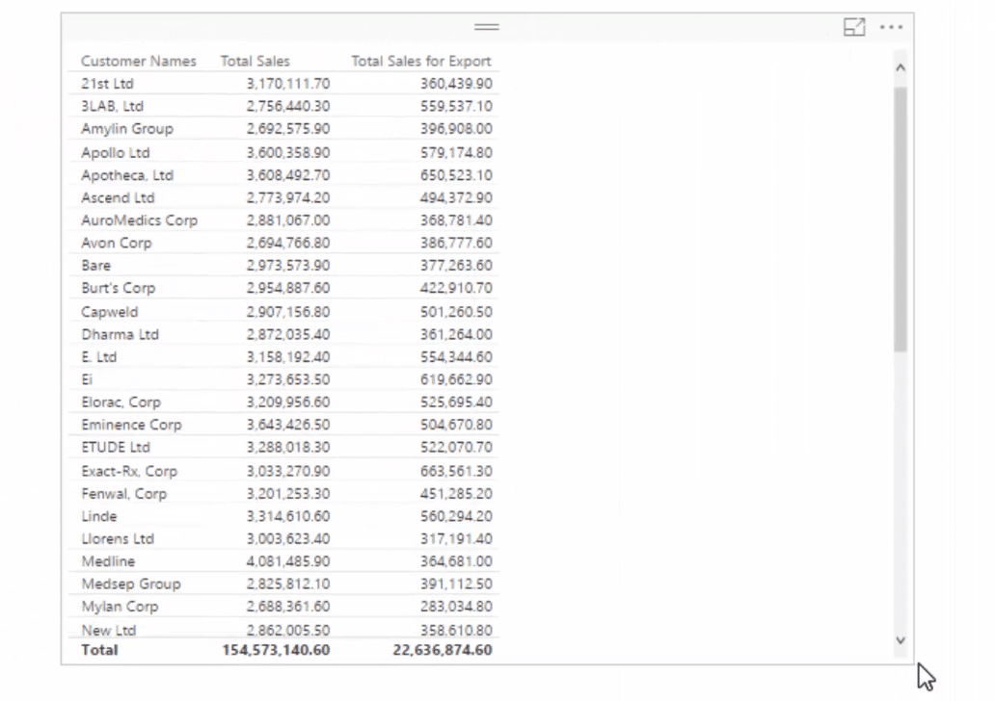The width and height of the screenshot is (995, 701).
Task: Open the More options ellipsis menu
Action: pos(891,27)
